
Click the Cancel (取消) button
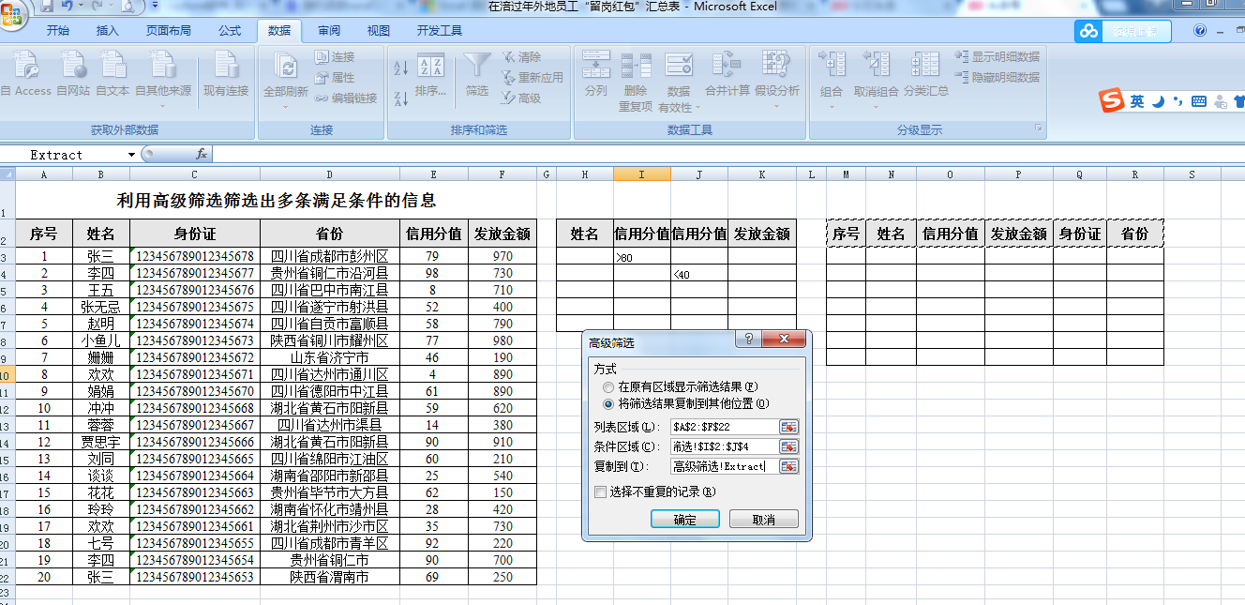pyautogui.click(x=764, y=520)
